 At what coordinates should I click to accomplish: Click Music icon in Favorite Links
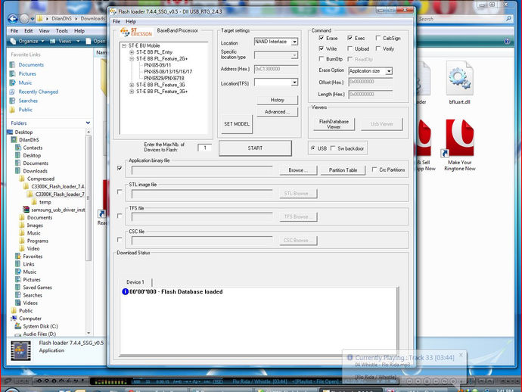13,82
